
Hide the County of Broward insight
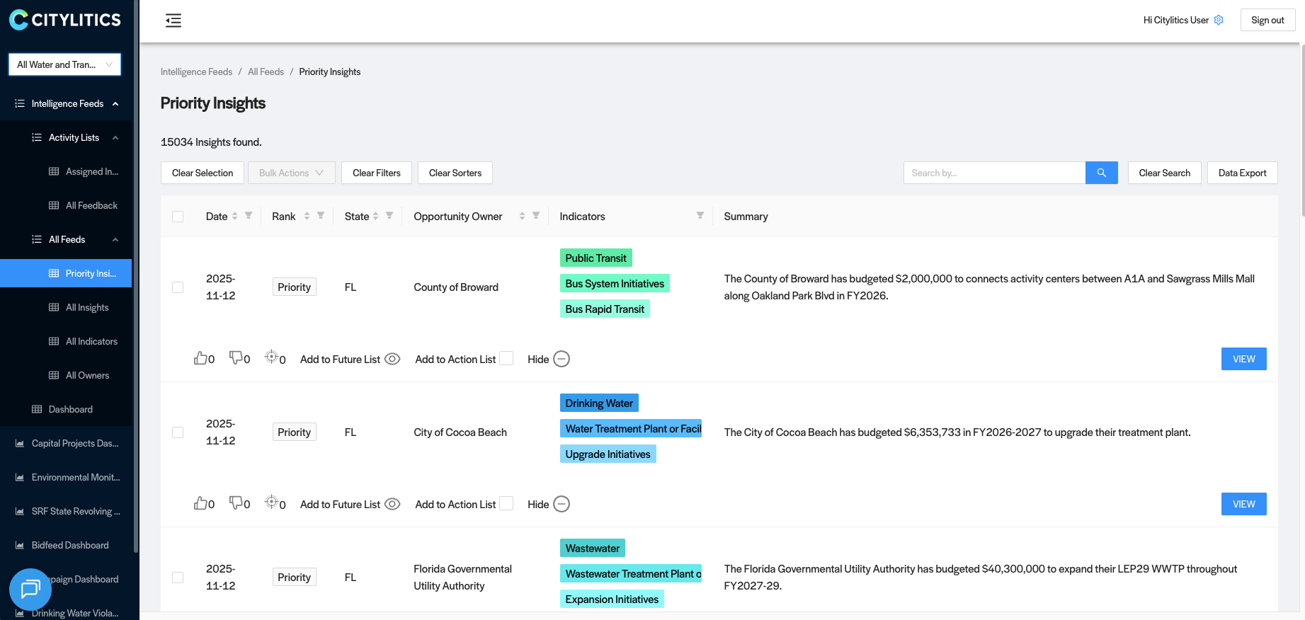(561, 359)
